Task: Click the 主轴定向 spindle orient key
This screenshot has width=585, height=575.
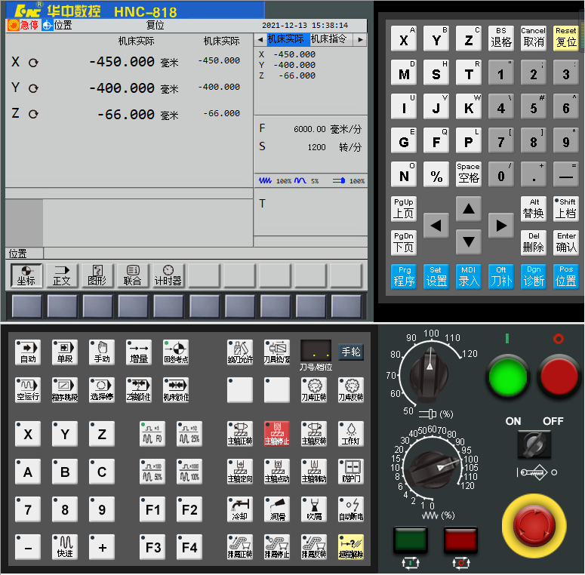Action: point(240,472)
